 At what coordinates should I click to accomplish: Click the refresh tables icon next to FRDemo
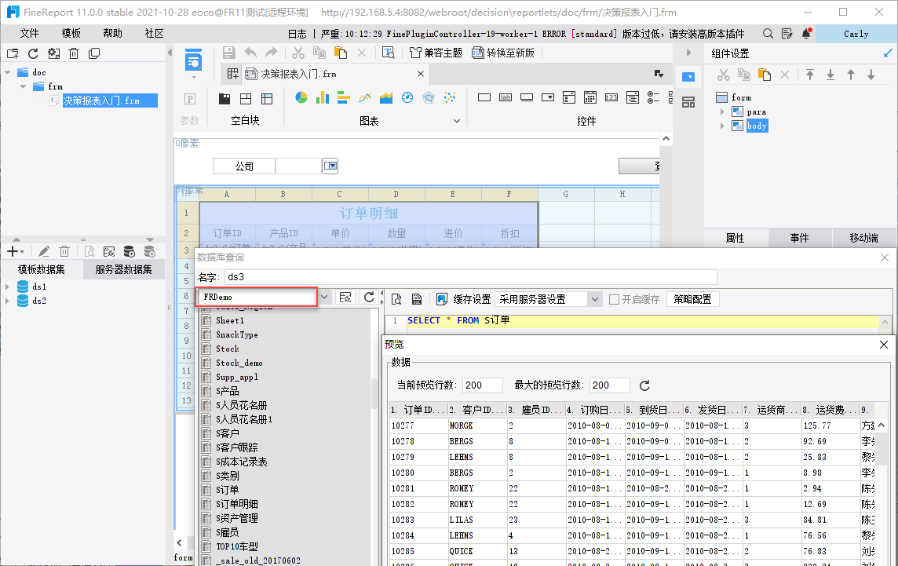(x=369, y=298)
